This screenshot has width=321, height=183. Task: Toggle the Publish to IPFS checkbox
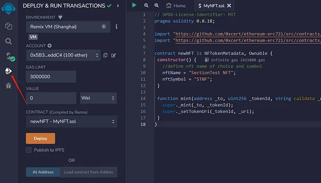click(29, 150)
